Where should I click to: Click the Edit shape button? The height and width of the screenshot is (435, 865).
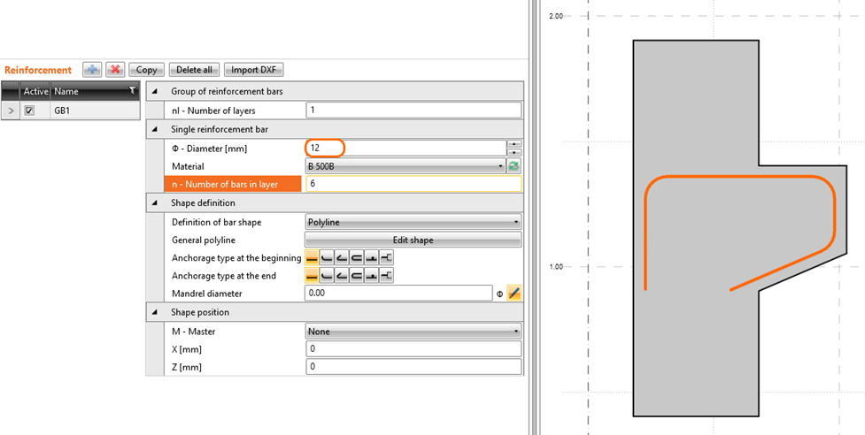(413, 240)
